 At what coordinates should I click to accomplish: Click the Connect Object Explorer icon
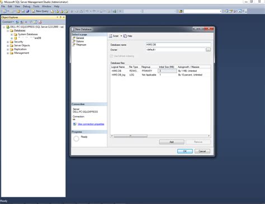click(17, 22)
